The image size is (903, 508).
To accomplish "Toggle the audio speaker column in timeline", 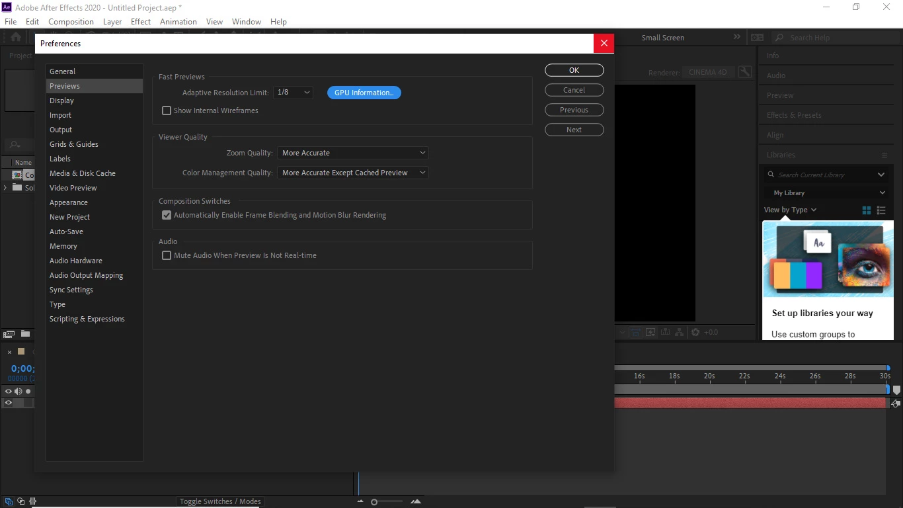I will [x=19, y=392].
